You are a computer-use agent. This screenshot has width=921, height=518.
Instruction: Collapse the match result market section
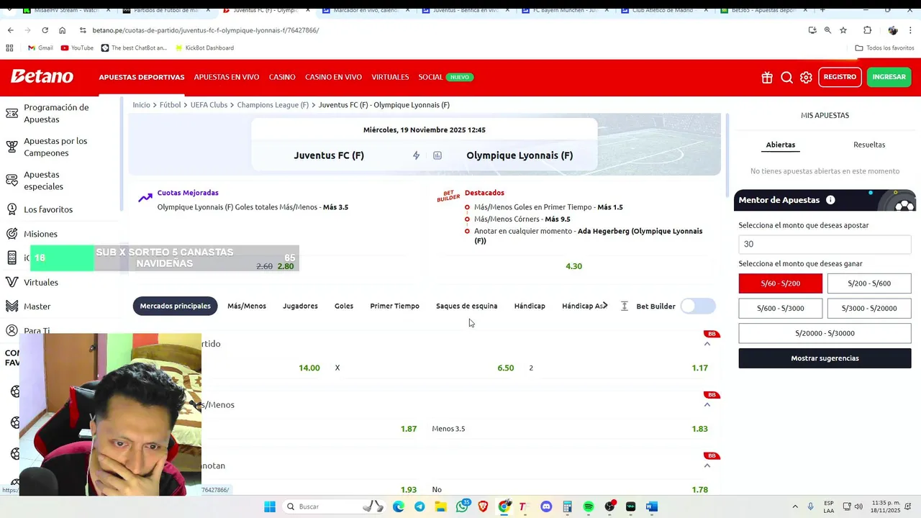pos(707,344)
